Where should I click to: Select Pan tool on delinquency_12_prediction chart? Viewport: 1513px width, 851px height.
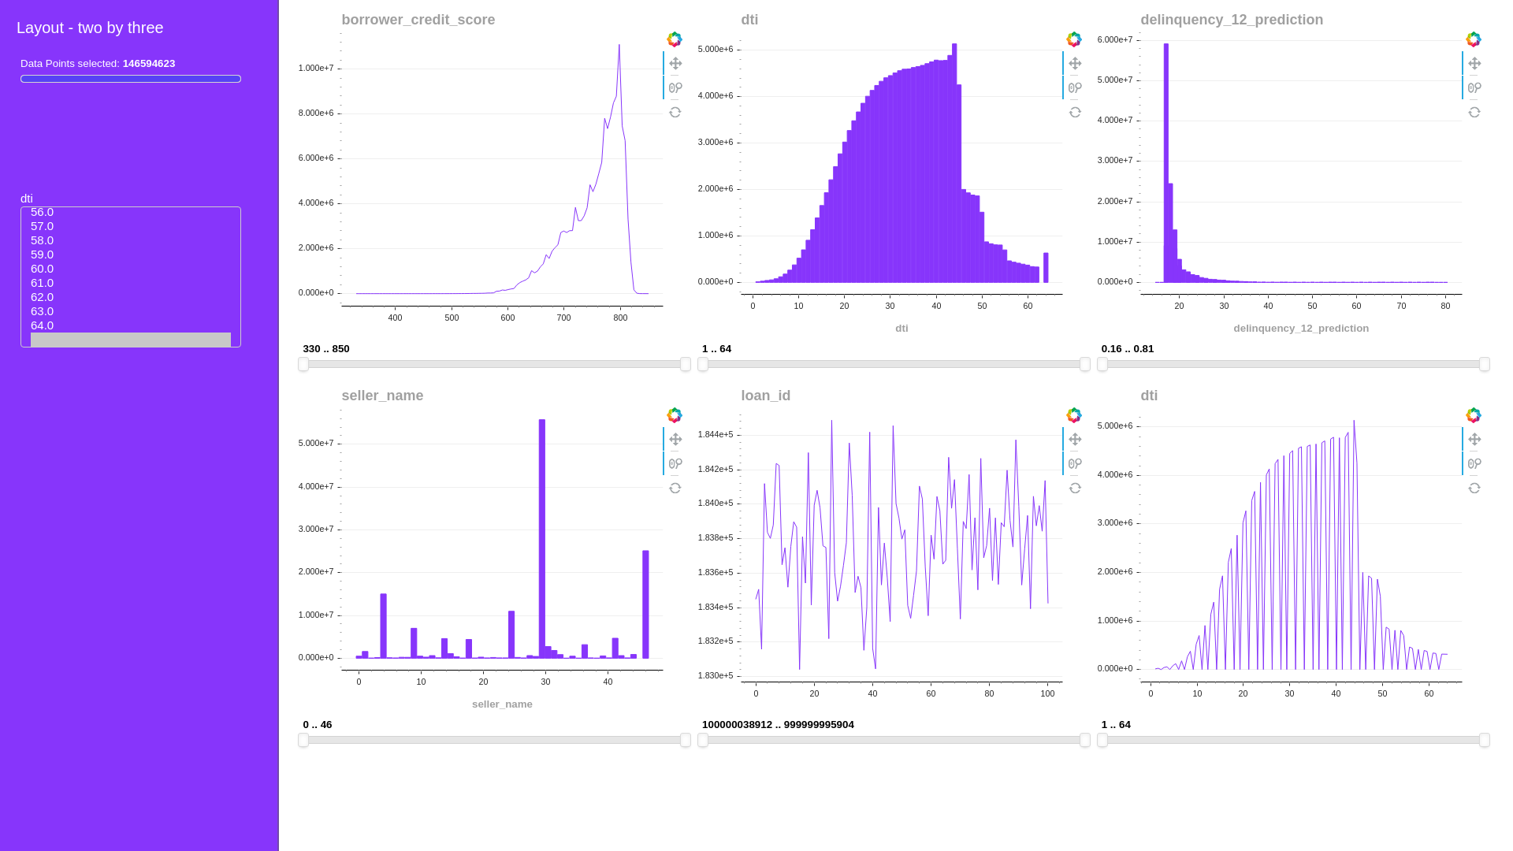coord(1474,64)
